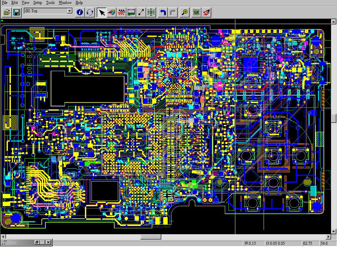
Task: Click the Cycle selection arrows icon
Action: click(90, 12)
